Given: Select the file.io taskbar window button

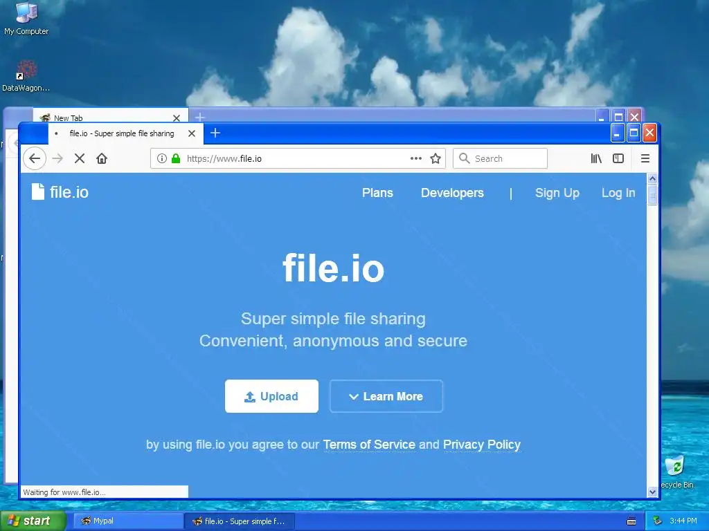Looking at the screenshot, I should tap(240, 521).
